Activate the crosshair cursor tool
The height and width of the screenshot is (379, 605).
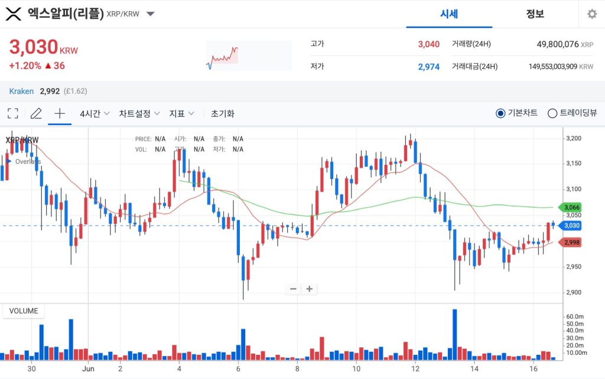pyautogui.click(x=60, y=113)
